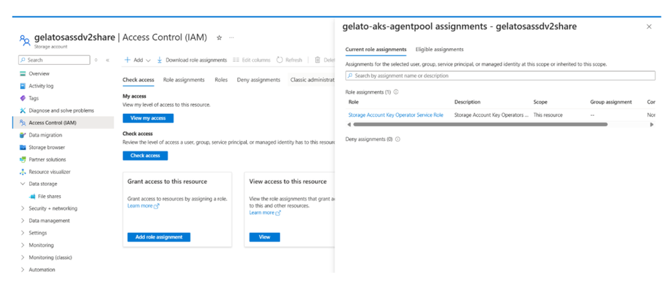The width and height of the screenshot is (670, 281).
Task: Select the Eligible assignments tab
Action: 439,50
